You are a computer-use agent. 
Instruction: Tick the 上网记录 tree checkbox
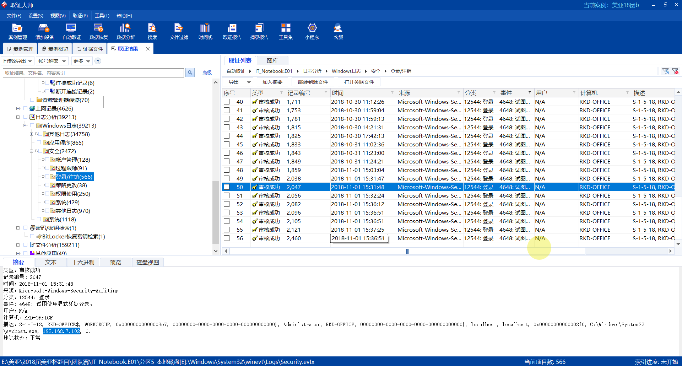(25, 108)
